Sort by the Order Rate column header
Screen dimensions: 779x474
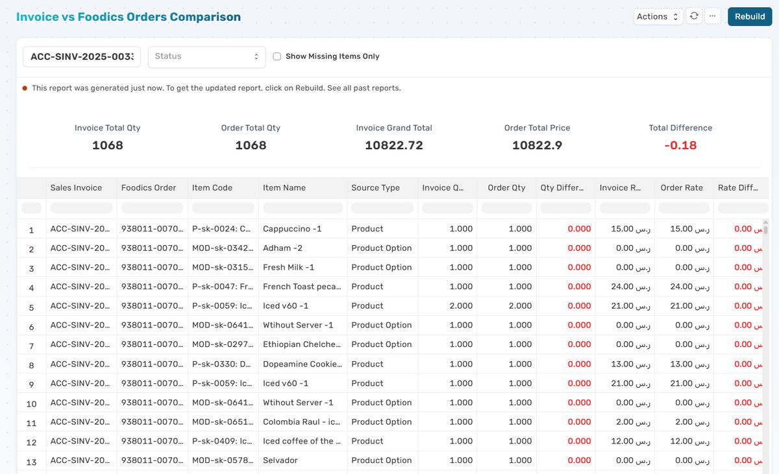click(x=682, y=188)
